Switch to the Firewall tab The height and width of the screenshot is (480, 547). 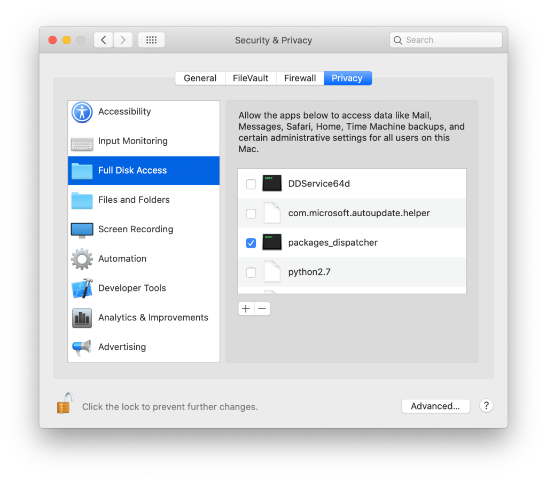pos(300,78)
